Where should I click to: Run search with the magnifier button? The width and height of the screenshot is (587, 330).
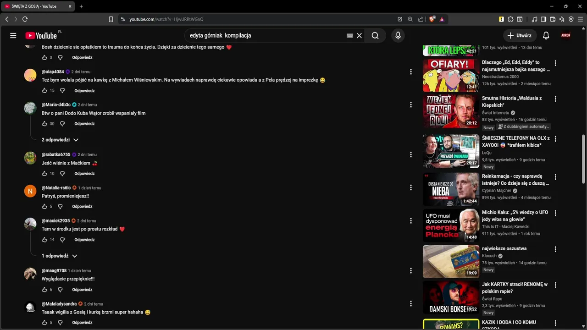click(375, 35)
